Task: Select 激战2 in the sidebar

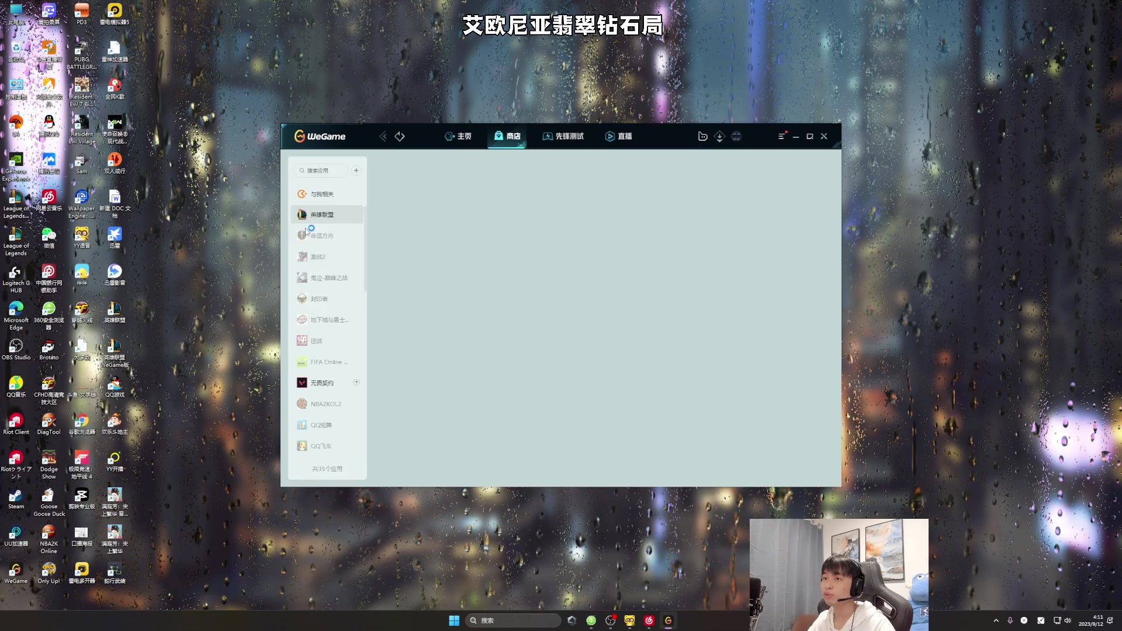Action: [x=327, y=256]
